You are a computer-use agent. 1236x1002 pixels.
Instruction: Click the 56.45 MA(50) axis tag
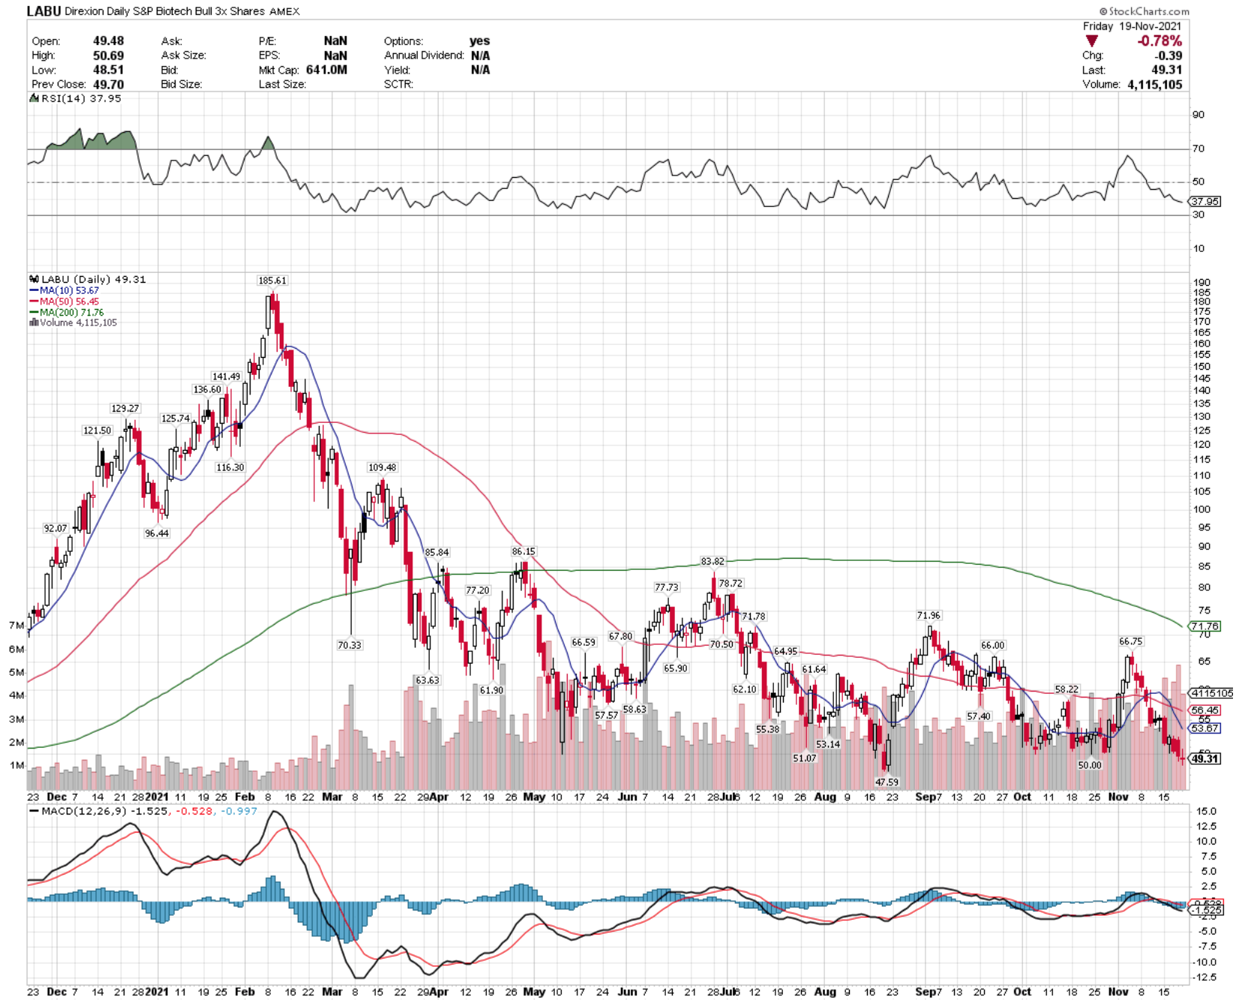(1206, 710)
